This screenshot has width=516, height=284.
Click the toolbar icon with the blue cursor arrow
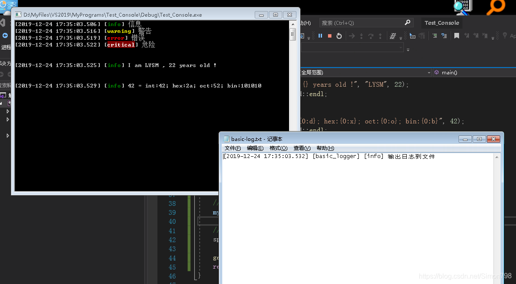click(x=412, y=36)
